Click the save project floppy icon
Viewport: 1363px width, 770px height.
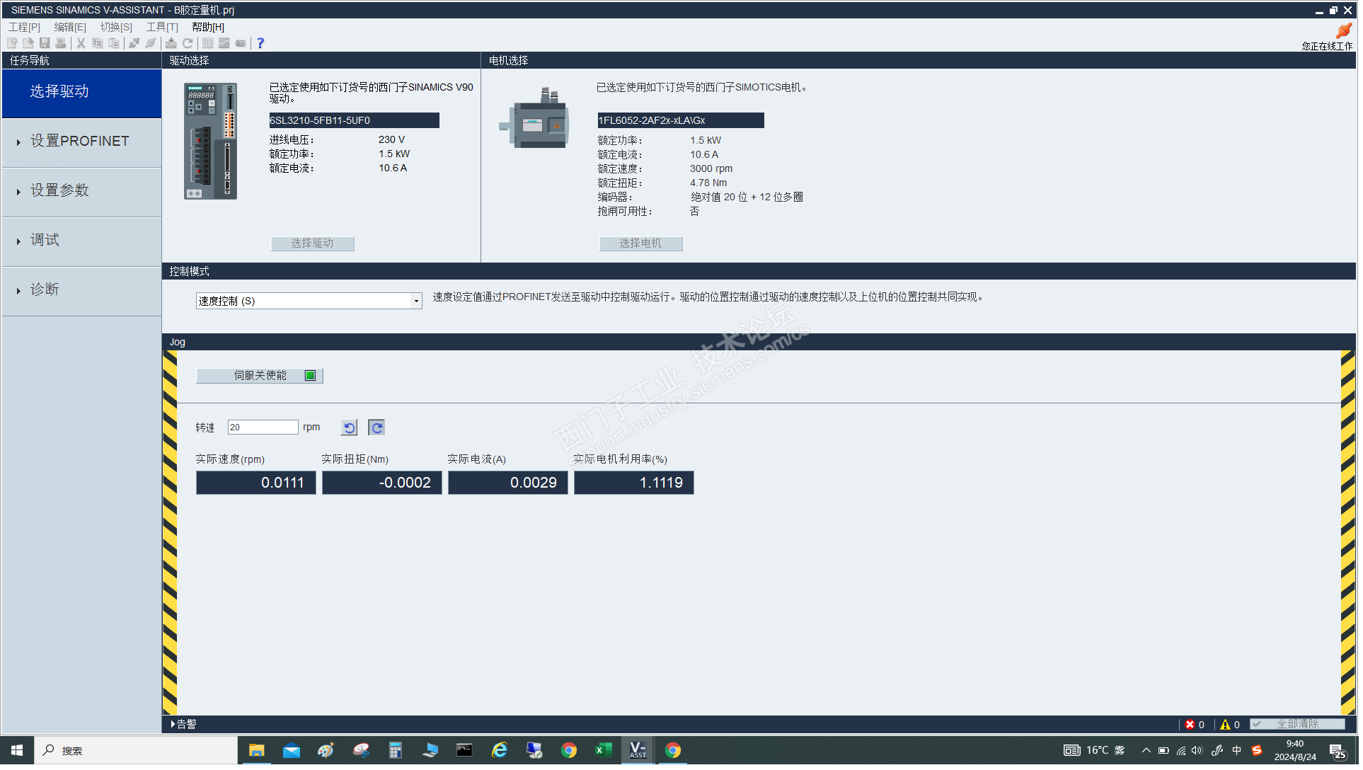pyautogui.click(x=45, y=44)
